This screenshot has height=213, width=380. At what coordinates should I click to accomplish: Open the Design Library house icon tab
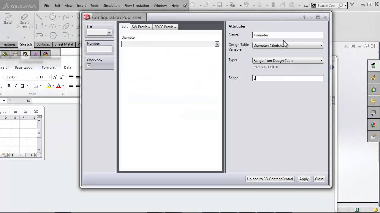point(373,78)
